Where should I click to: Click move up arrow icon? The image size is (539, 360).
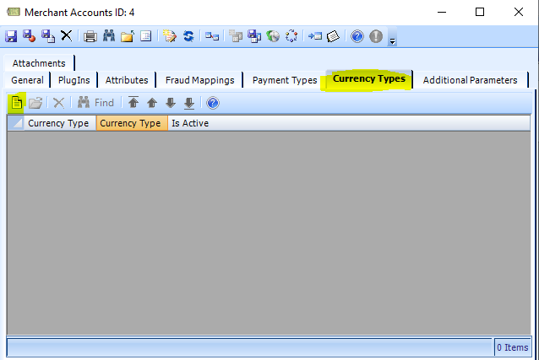click(x=152, y=103)
